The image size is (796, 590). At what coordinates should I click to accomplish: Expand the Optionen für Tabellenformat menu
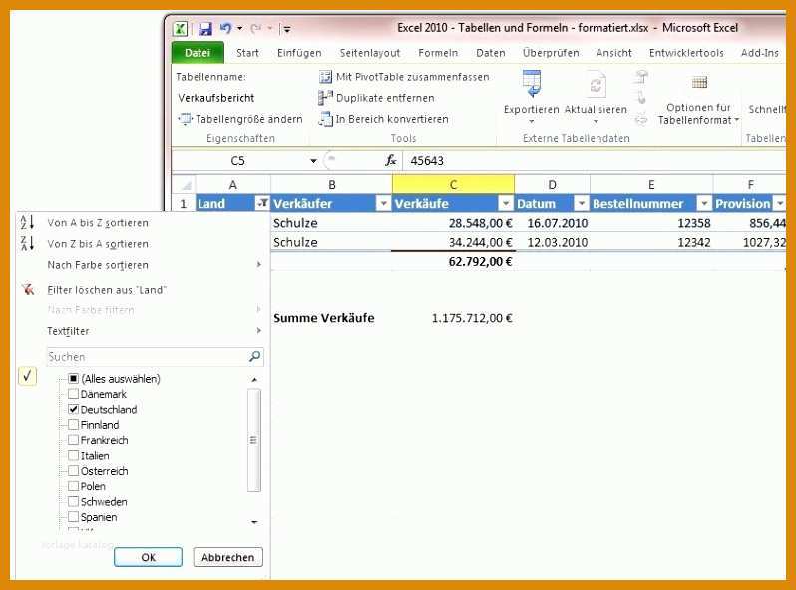pyautogui.click(x=736, y=120)
